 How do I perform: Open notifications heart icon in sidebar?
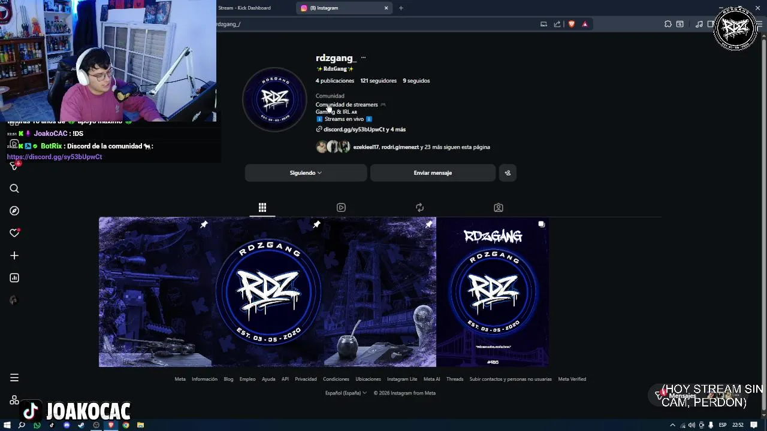14,233
